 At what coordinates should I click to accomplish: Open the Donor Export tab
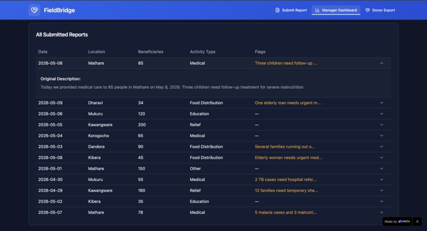(x=380, y=10)
